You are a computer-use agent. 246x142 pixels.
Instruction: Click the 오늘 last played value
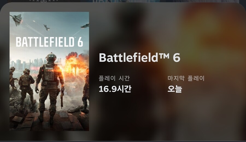(x=175, y=89)
